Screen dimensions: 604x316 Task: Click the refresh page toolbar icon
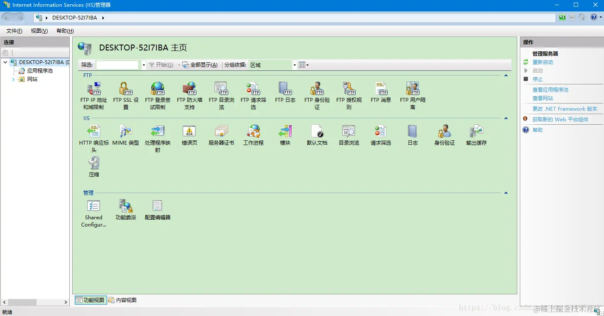point(562,17)
